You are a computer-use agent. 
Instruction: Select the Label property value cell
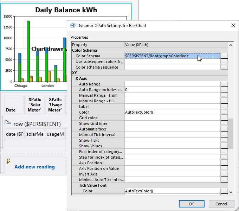click(172, 107)
